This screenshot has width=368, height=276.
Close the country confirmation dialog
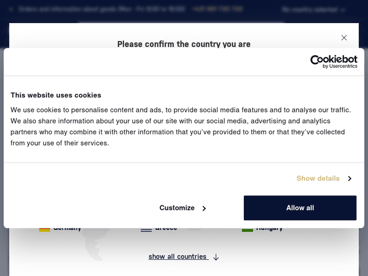[344, 38]
